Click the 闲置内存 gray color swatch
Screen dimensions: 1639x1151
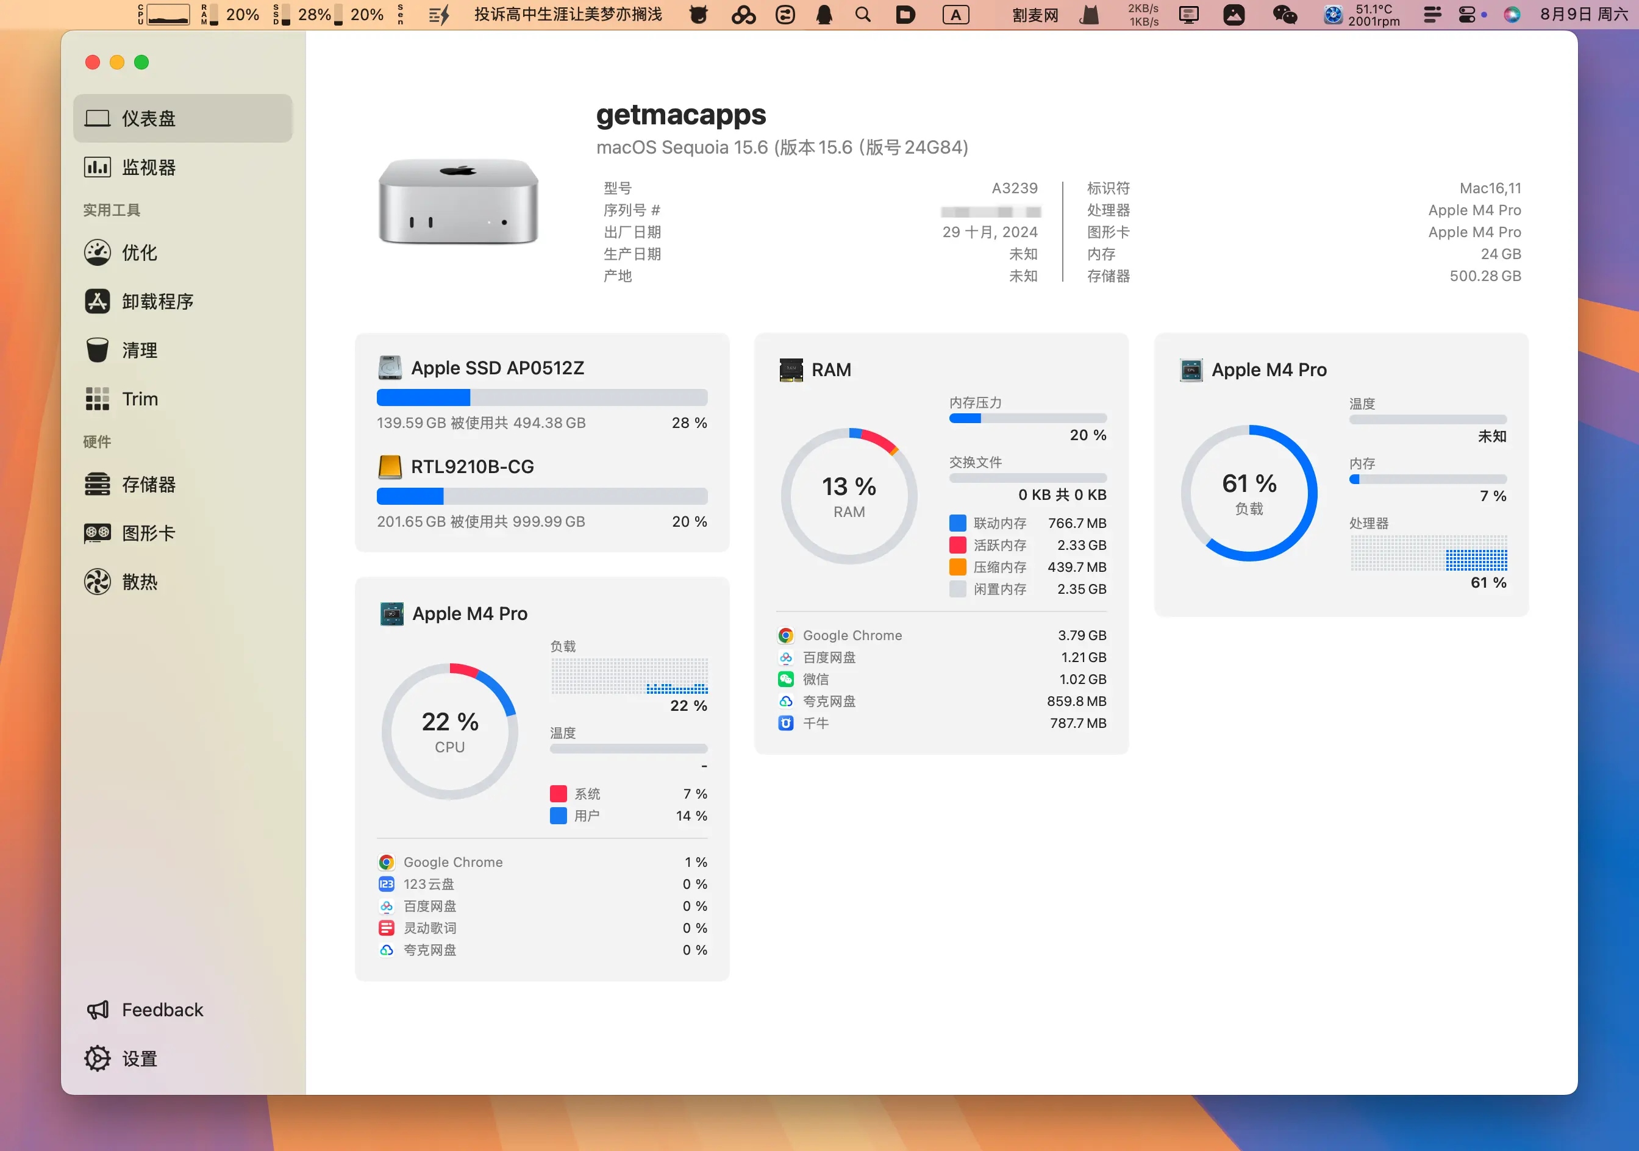(957, 590)
